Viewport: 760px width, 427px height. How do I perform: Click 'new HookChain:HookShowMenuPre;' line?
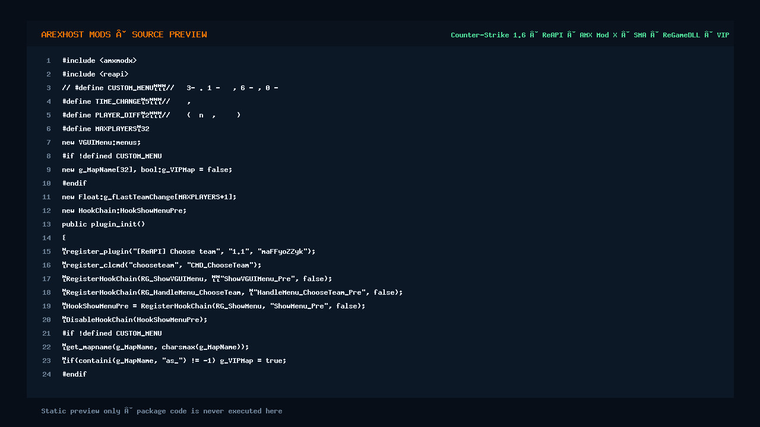pyautogui.click(x=124, y=211)
